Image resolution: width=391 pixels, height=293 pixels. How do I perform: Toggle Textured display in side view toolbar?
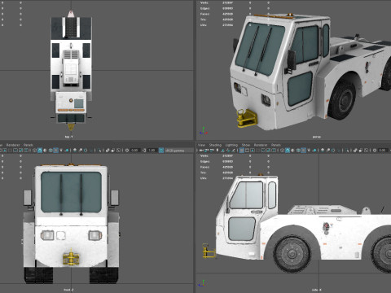pyautogui.click(x=303, y=150)
